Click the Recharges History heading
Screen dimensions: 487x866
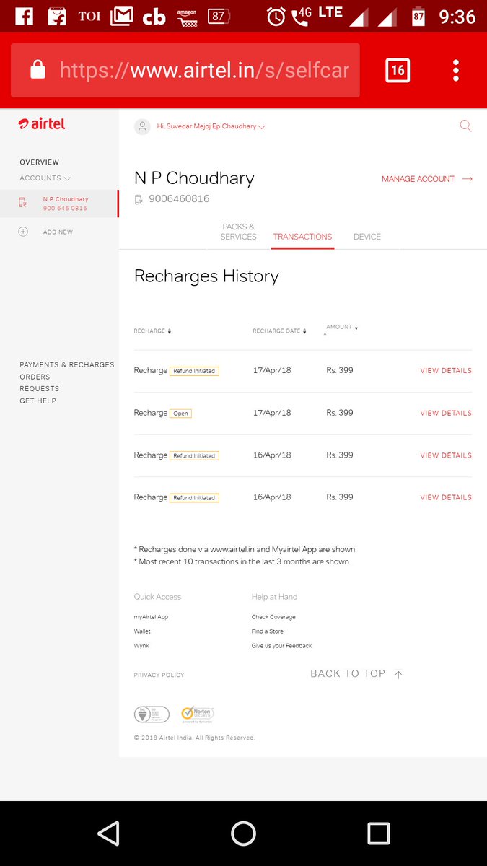click(206, 276)
